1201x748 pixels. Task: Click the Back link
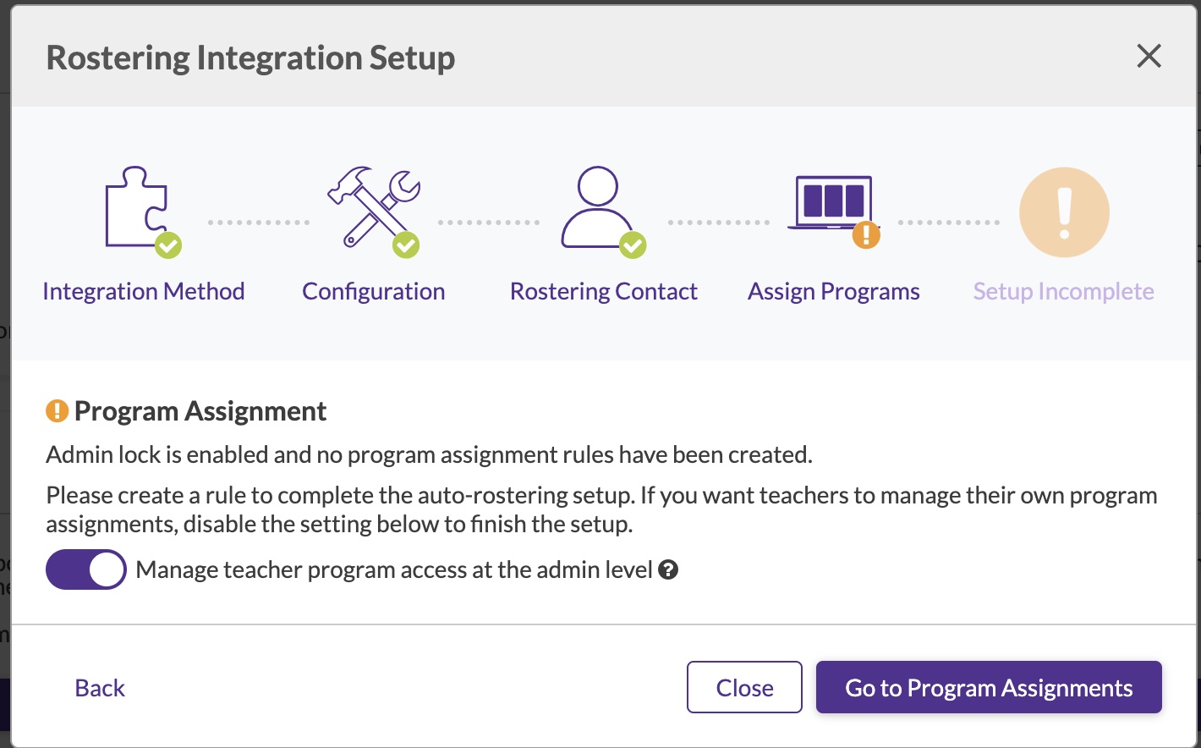100,689
